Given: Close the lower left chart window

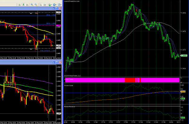Looking at the screenshot, I should pyautogui.click(x=60, y=62).
